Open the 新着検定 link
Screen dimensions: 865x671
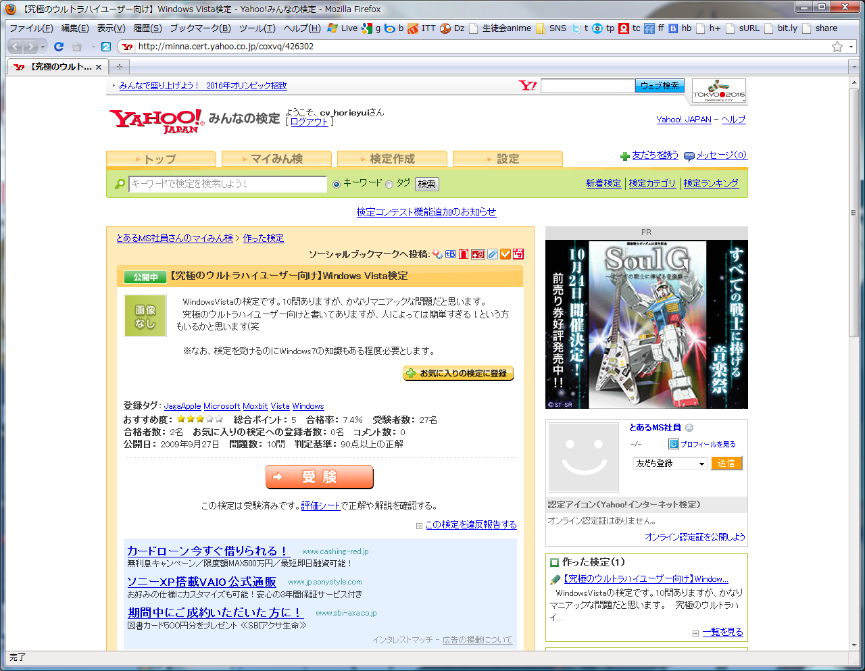(603, 183)
